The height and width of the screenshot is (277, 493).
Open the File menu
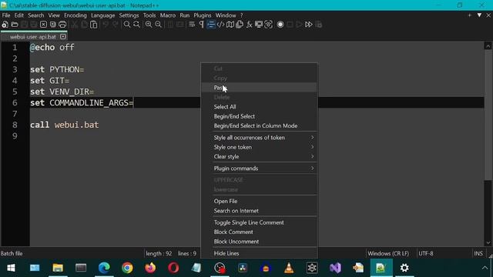point(6,15)
